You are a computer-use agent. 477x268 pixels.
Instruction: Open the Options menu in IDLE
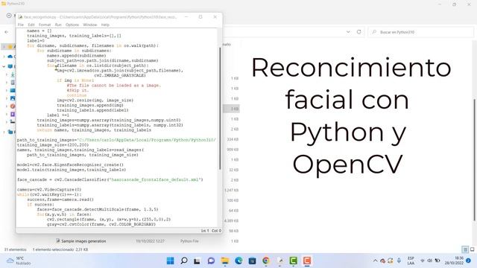click(72, 25)
